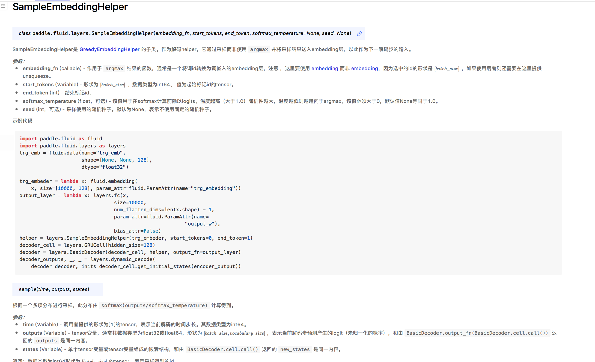
Task: Click the permalink chain icon after seed=None
Action: [359, 34]
